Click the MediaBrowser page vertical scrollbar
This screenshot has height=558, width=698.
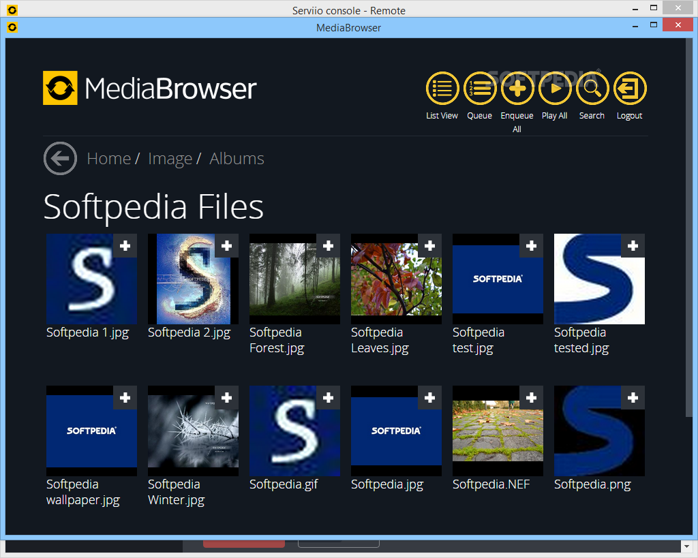pyautogui.click(x=688, y=228)
